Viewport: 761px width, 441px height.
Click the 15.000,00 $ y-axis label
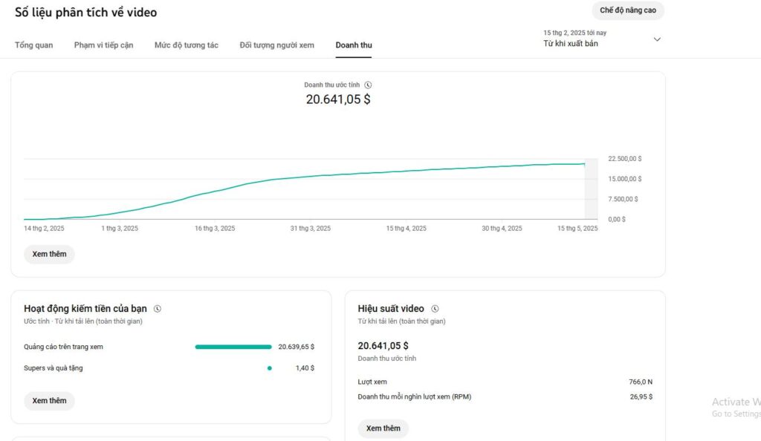624,179
